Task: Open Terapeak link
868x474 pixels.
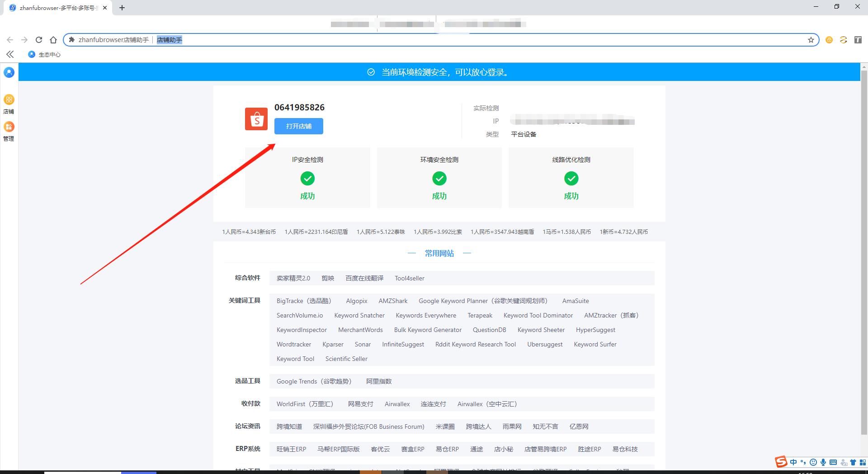Action: 480,315
